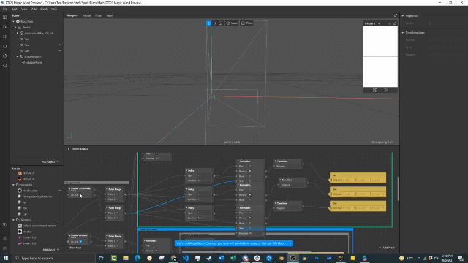468x263 pixels.
Task: Click the Show Map button
Action: (75, 248)
